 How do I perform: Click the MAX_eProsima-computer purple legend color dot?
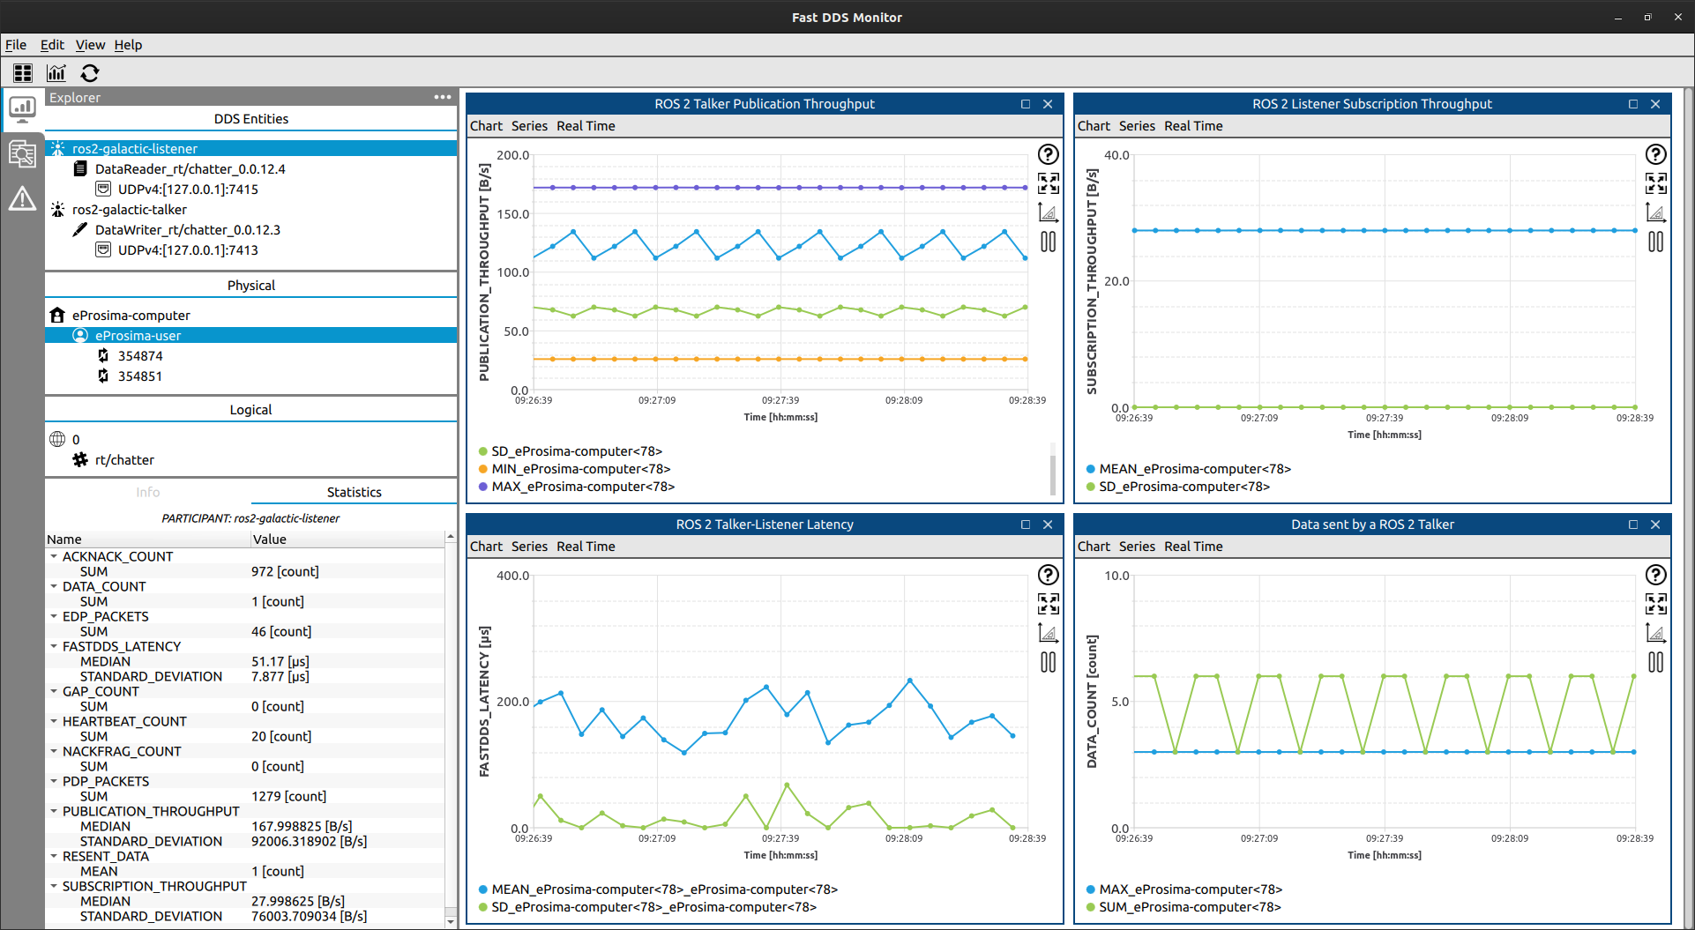482,487
